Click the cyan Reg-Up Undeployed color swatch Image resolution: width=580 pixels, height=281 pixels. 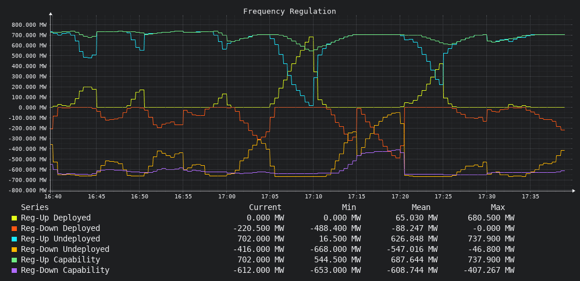click(15, 239)
